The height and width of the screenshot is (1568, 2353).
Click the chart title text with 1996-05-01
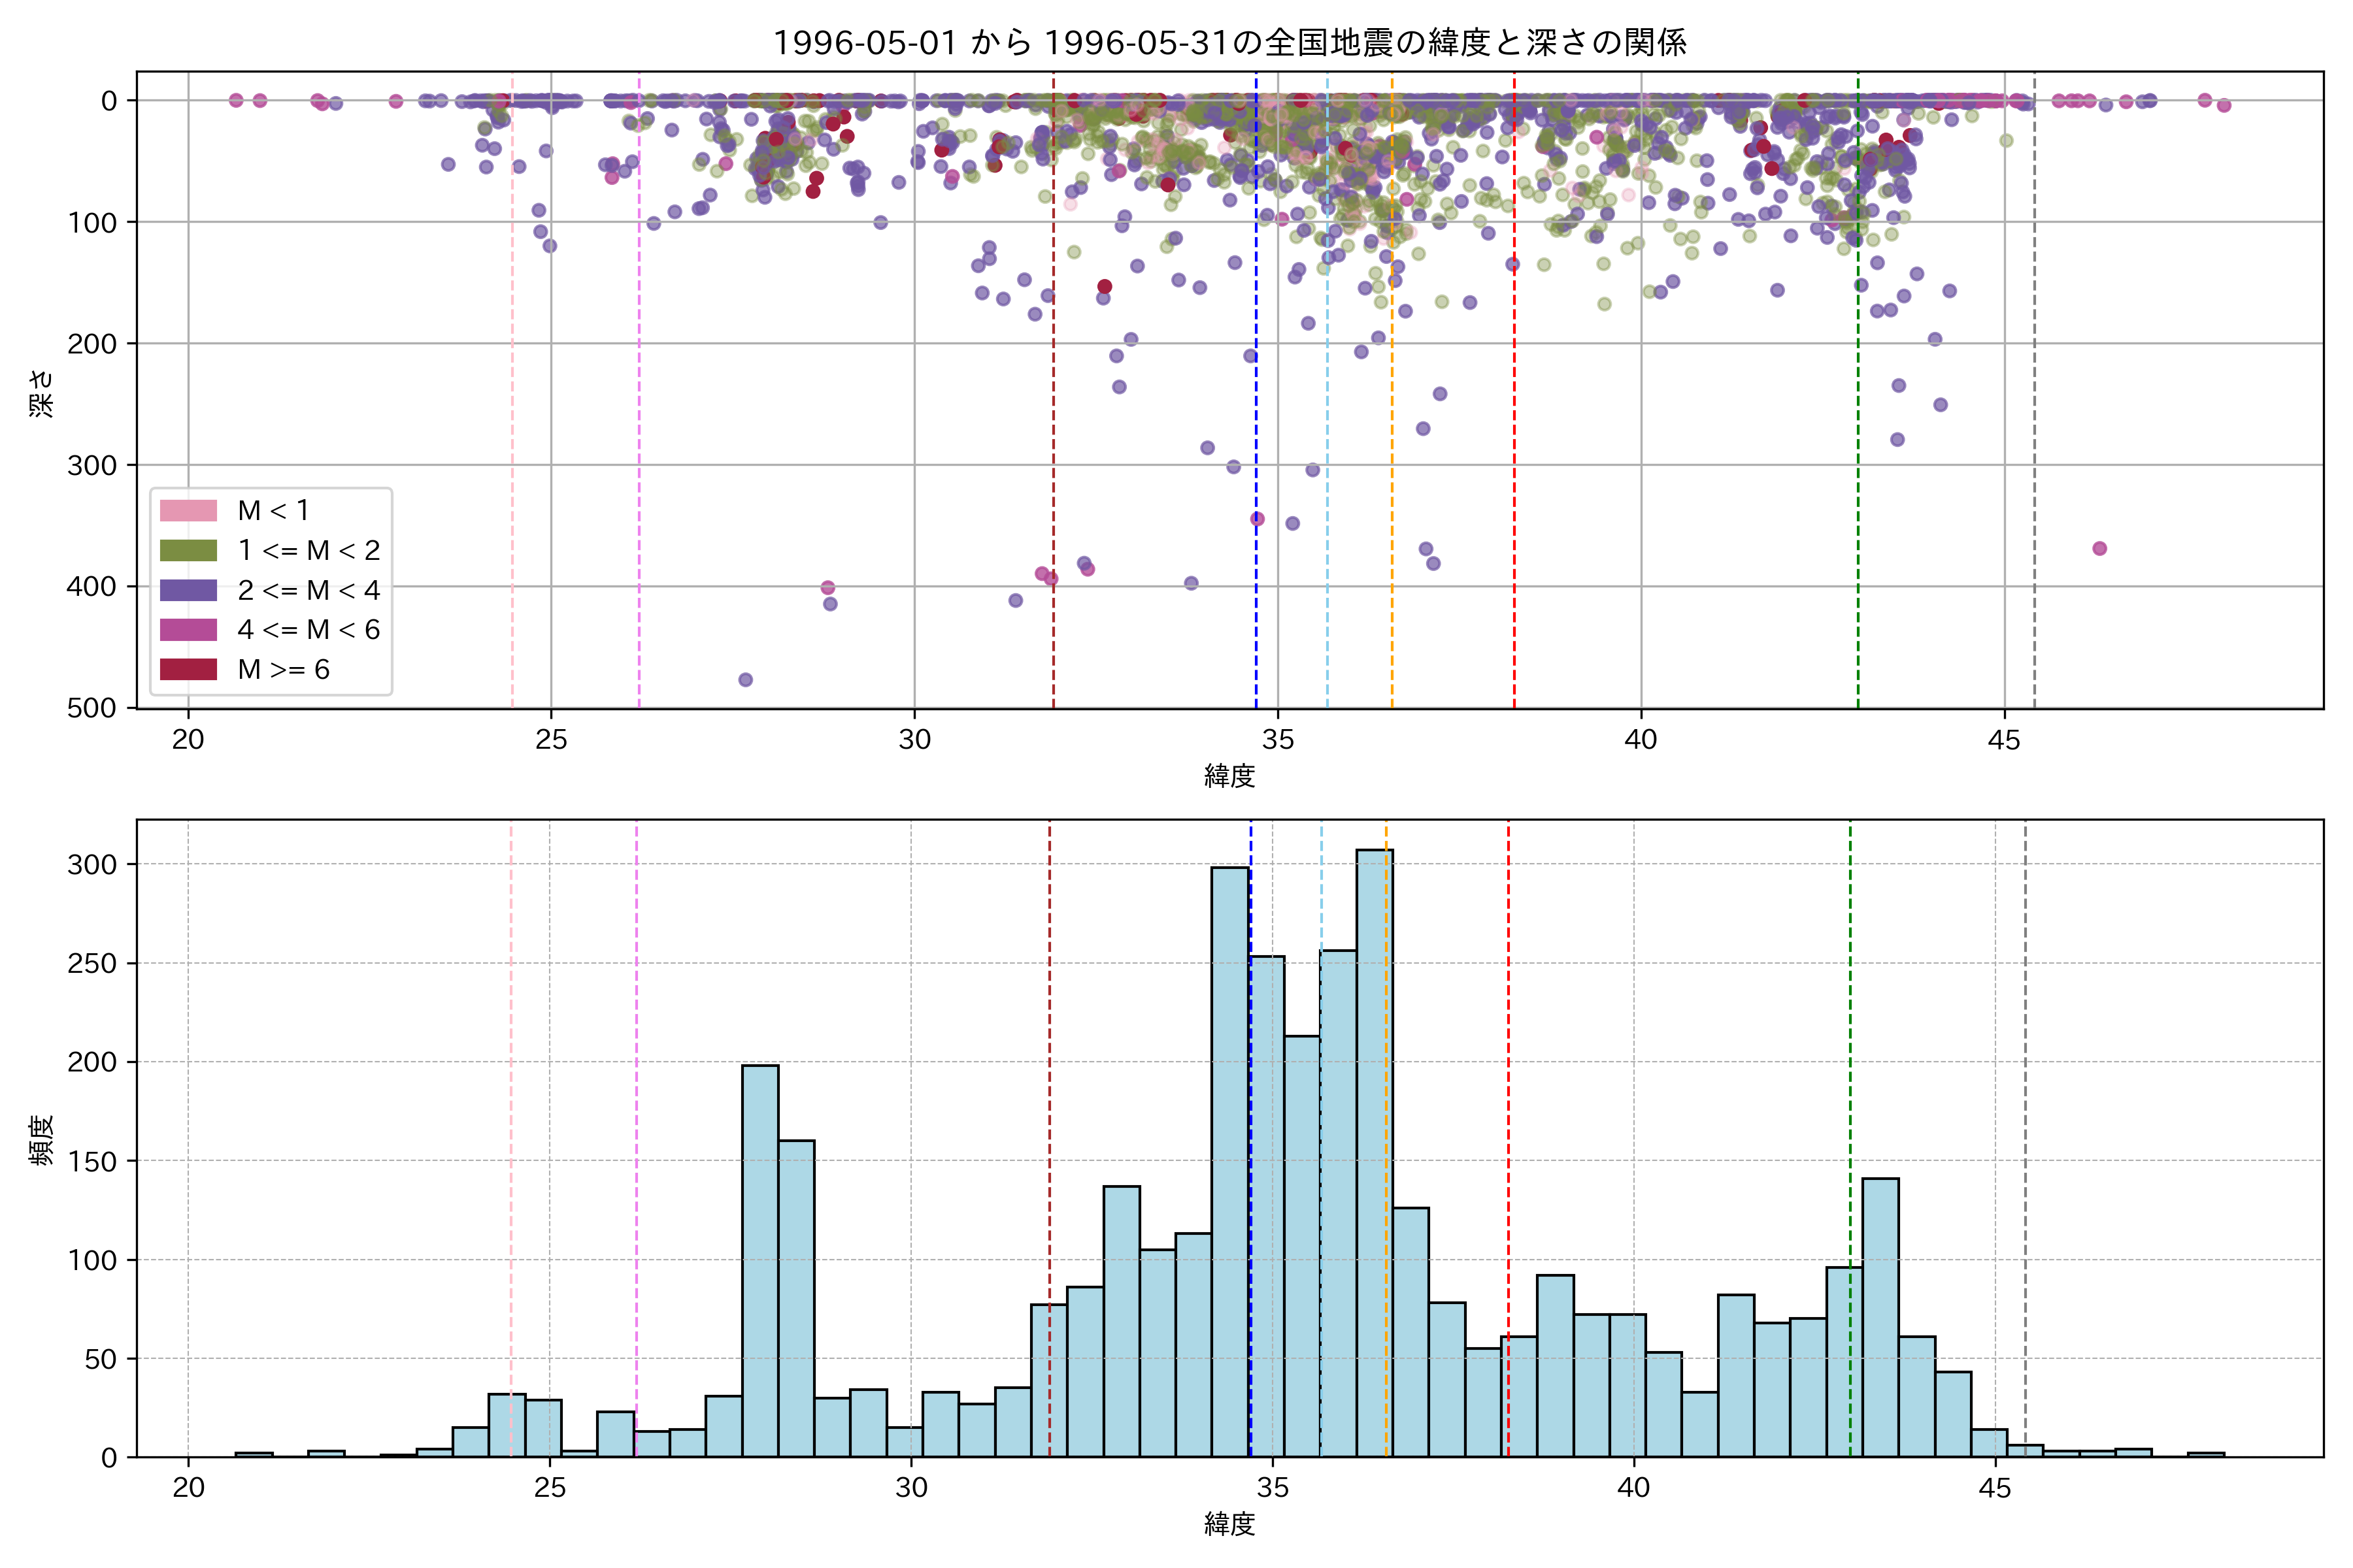[1229, 42]
